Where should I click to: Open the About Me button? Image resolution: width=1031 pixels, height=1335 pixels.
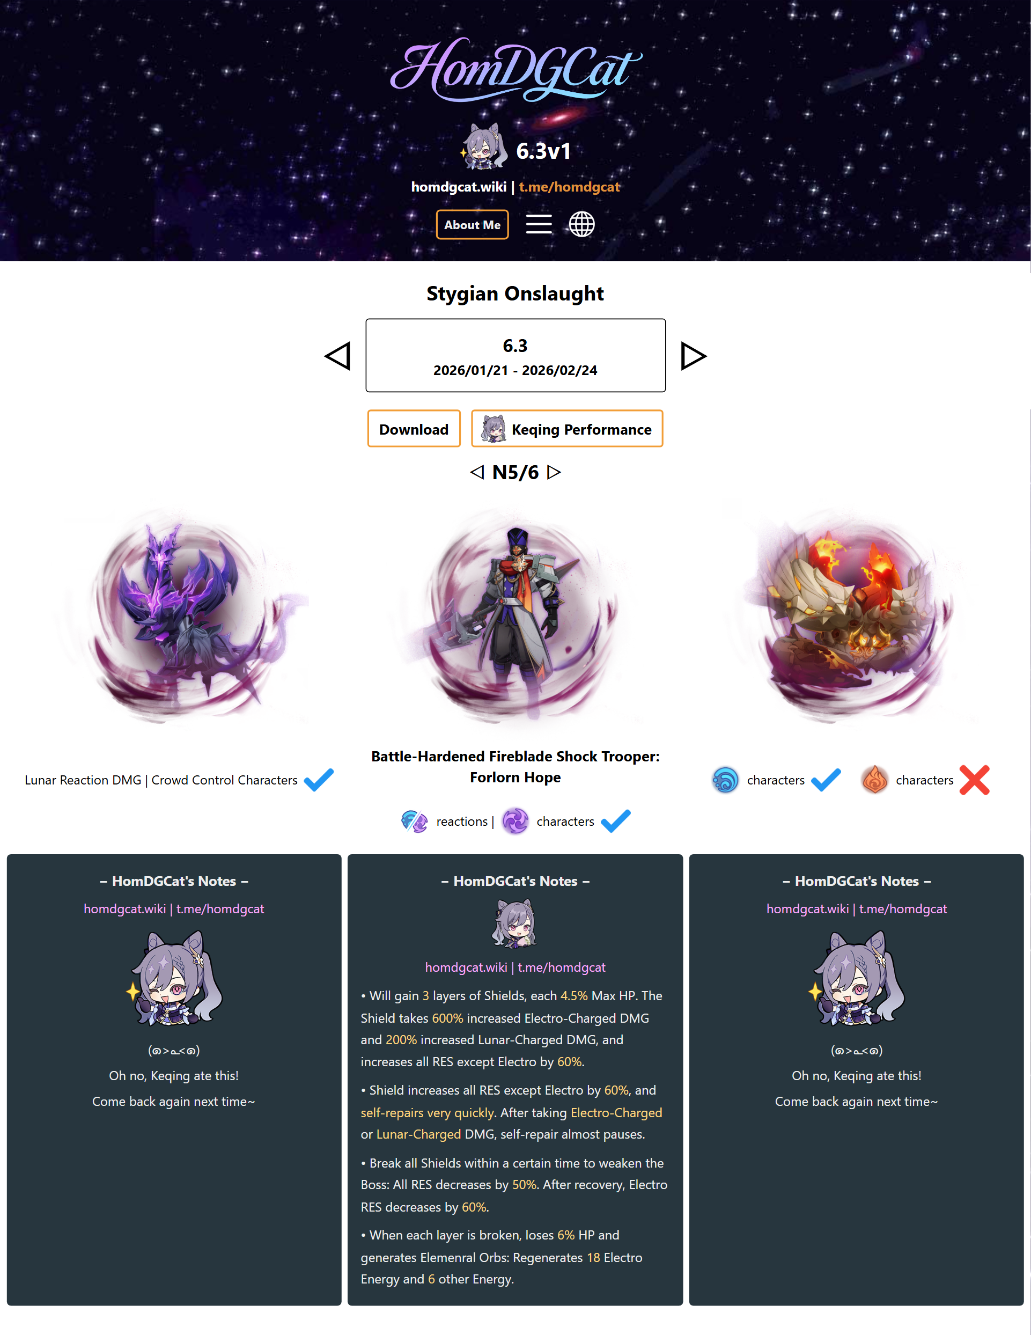[x=473, y=224]
